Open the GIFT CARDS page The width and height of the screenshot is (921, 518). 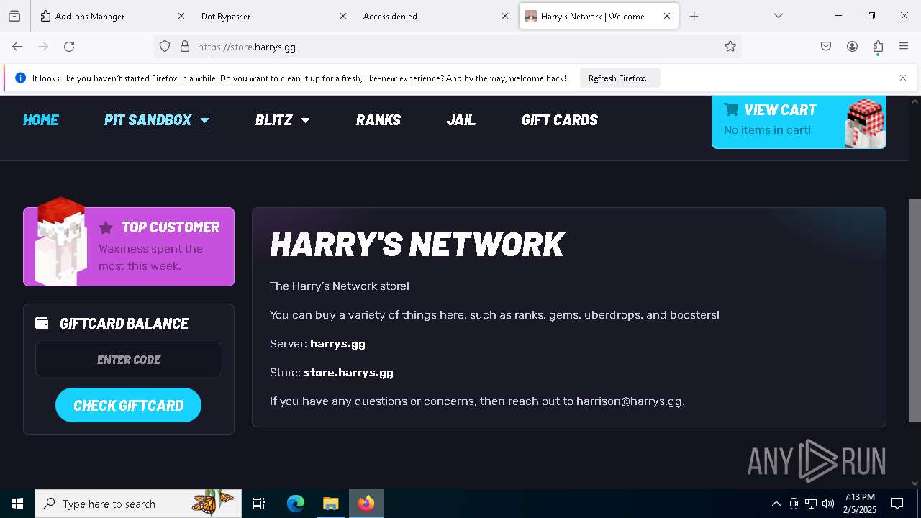[x=560, y=120]
